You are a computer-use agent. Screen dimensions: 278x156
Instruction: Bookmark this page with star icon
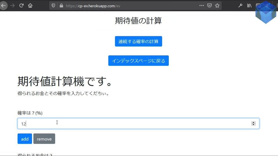(x=217, y=5)
